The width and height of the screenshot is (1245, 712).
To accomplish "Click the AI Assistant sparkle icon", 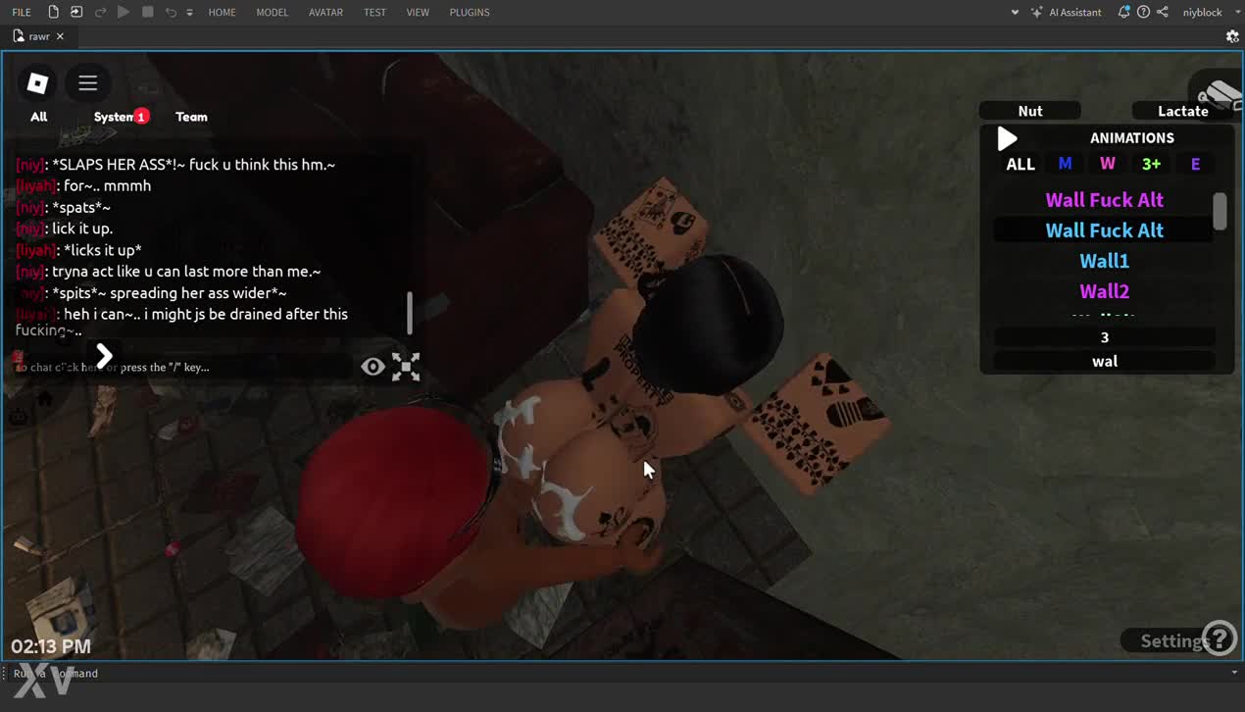I will point(1037,12).
